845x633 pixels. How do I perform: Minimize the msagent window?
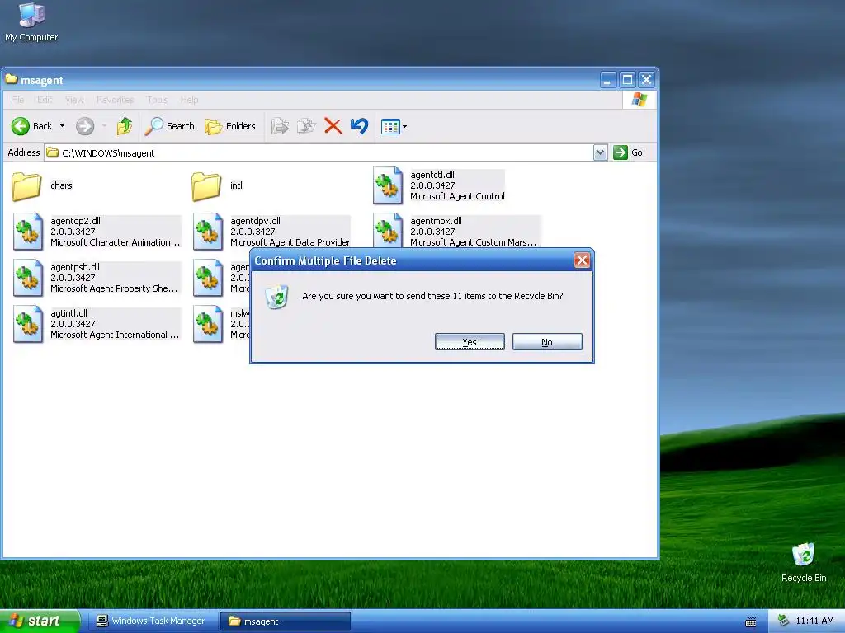click(608, 80)
